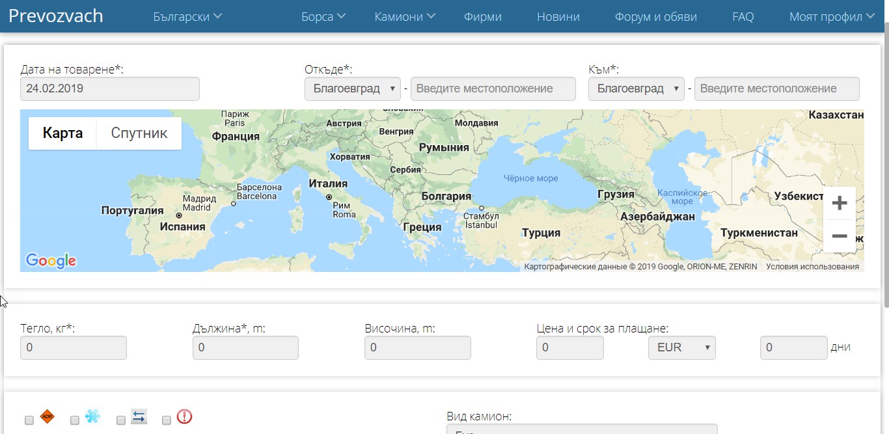Screen dimensions: 889x434
Task: Click the payment term дни field
Action: point(794,348)
